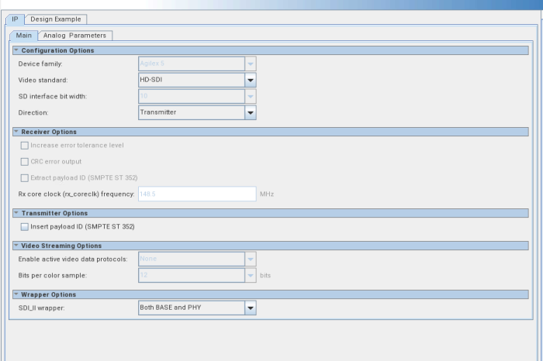Click the Device family dropdown arrow

251,64
